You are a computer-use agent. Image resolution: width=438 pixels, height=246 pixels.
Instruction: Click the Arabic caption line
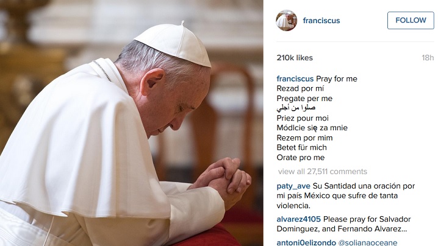pos(296,108)
